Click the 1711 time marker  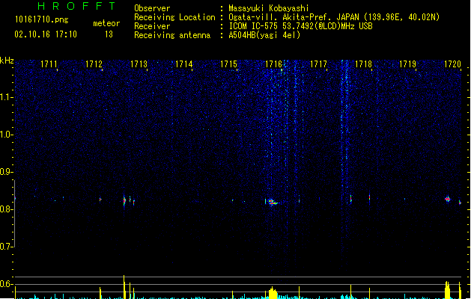click(x=49, y=64)
